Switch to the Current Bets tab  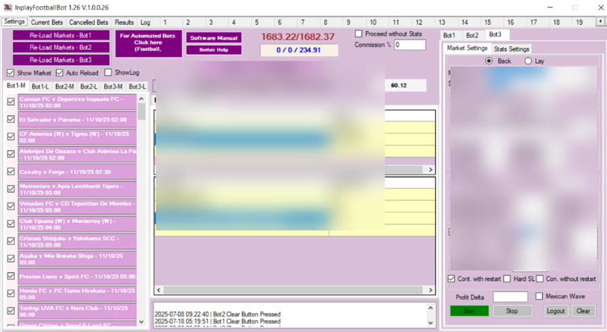[x=47, y=22]
